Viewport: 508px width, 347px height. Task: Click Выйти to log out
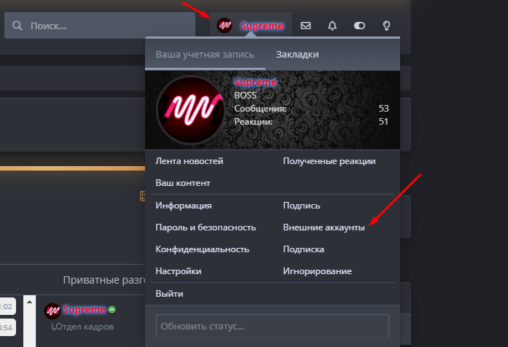pyautogui.click(x=169, y=294)
